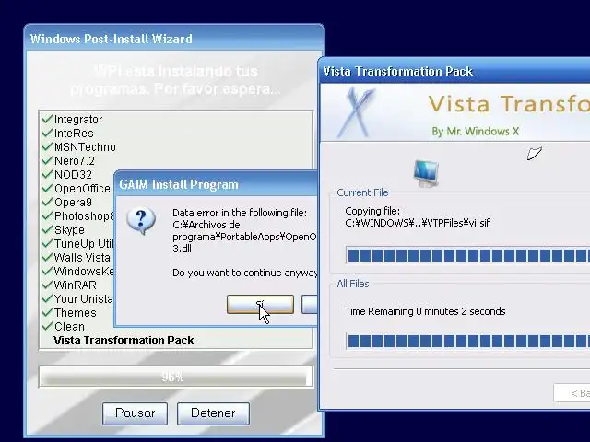Click the Windows Post-Install Wizard title bar
The width and height of the screenshot is (590, 442).
pyautogui.click(x=174, y=39)
